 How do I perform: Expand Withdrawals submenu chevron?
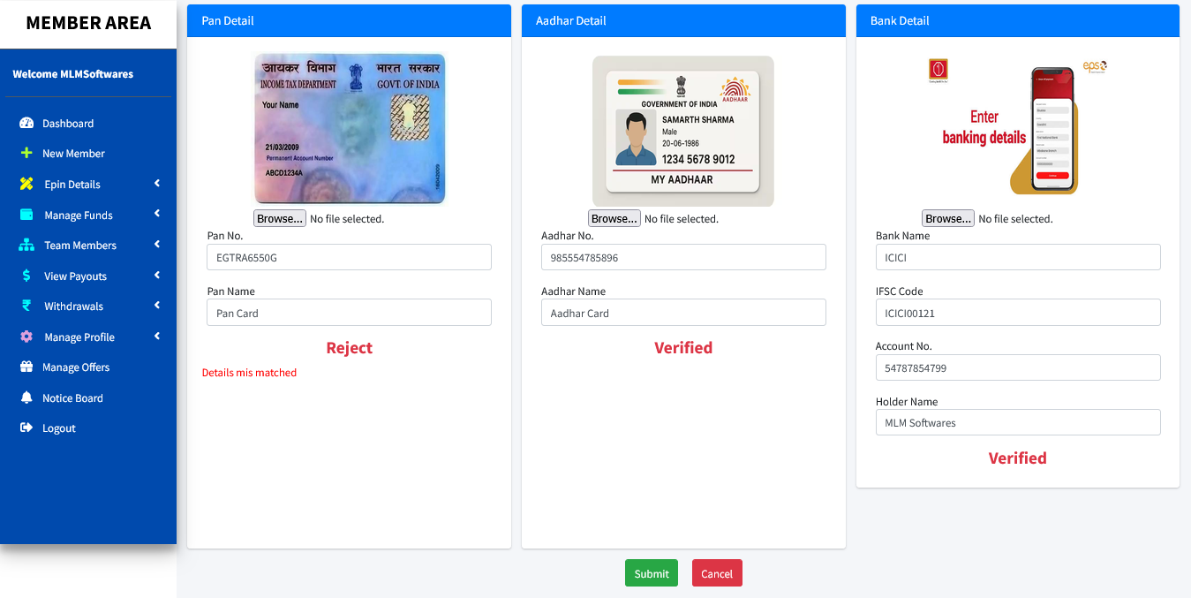[x=157, y=306]
